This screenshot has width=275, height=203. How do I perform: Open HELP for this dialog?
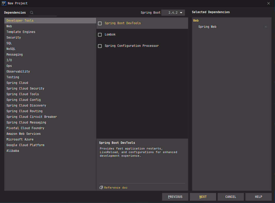[x=259, y=197]
